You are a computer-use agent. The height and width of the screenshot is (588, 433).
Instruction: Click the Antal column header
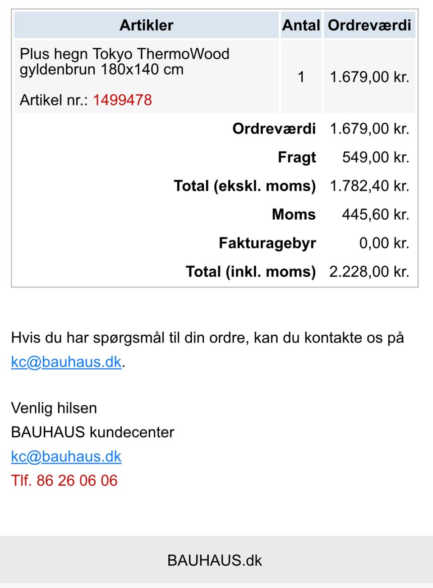click(x=301, y=25)
